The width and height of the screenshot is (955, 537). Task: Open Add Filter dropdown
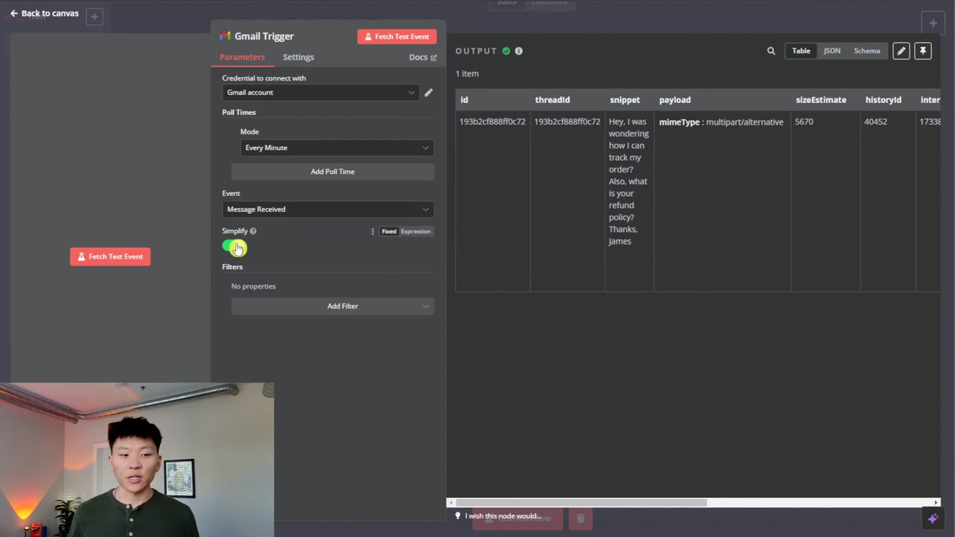(x=333, y=306)
